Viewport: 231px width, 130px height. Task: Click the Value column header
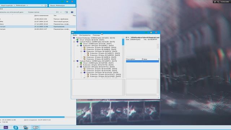(x=151, y=59)
